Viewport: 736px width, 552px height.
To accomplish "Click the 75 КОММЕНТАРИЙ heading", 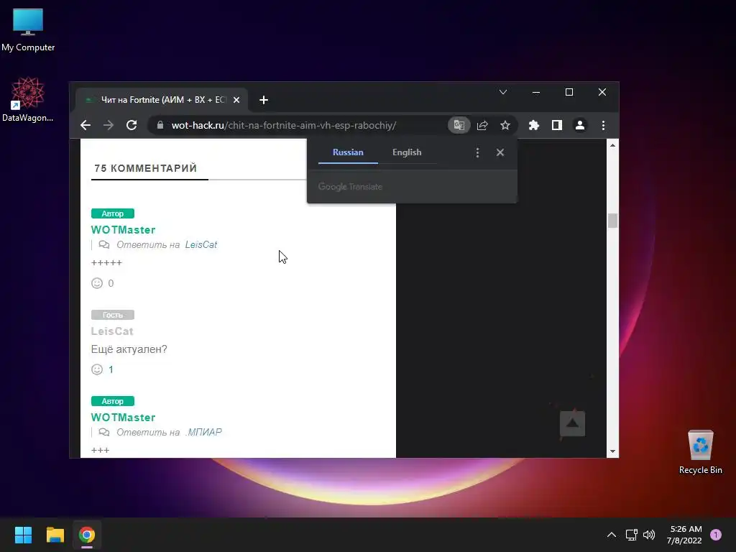I will (145, 168).
